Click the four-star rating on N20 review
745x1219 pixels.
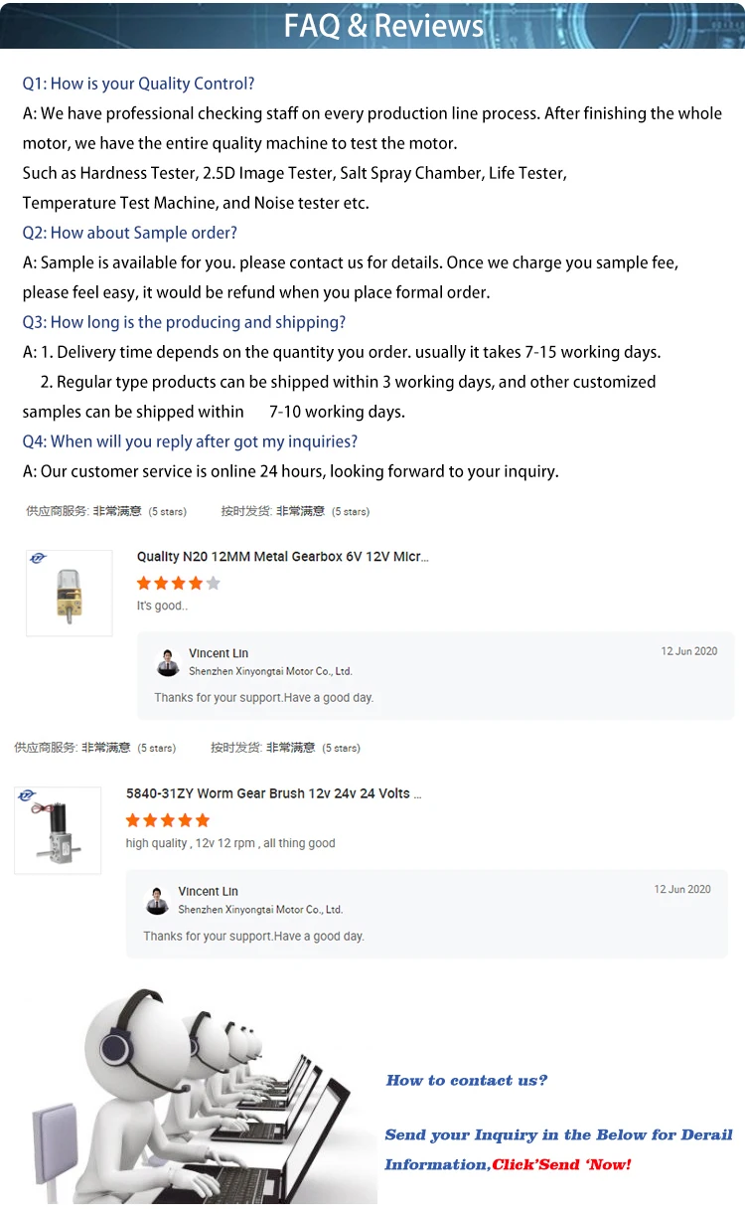click(178, 584)
